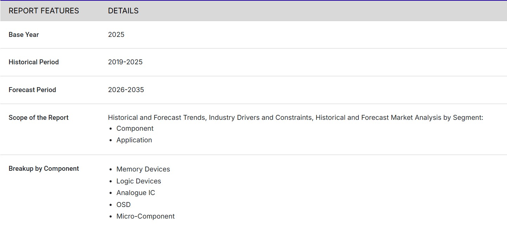
Task: Click the OSD list item
Action: [x=124, y=205]
